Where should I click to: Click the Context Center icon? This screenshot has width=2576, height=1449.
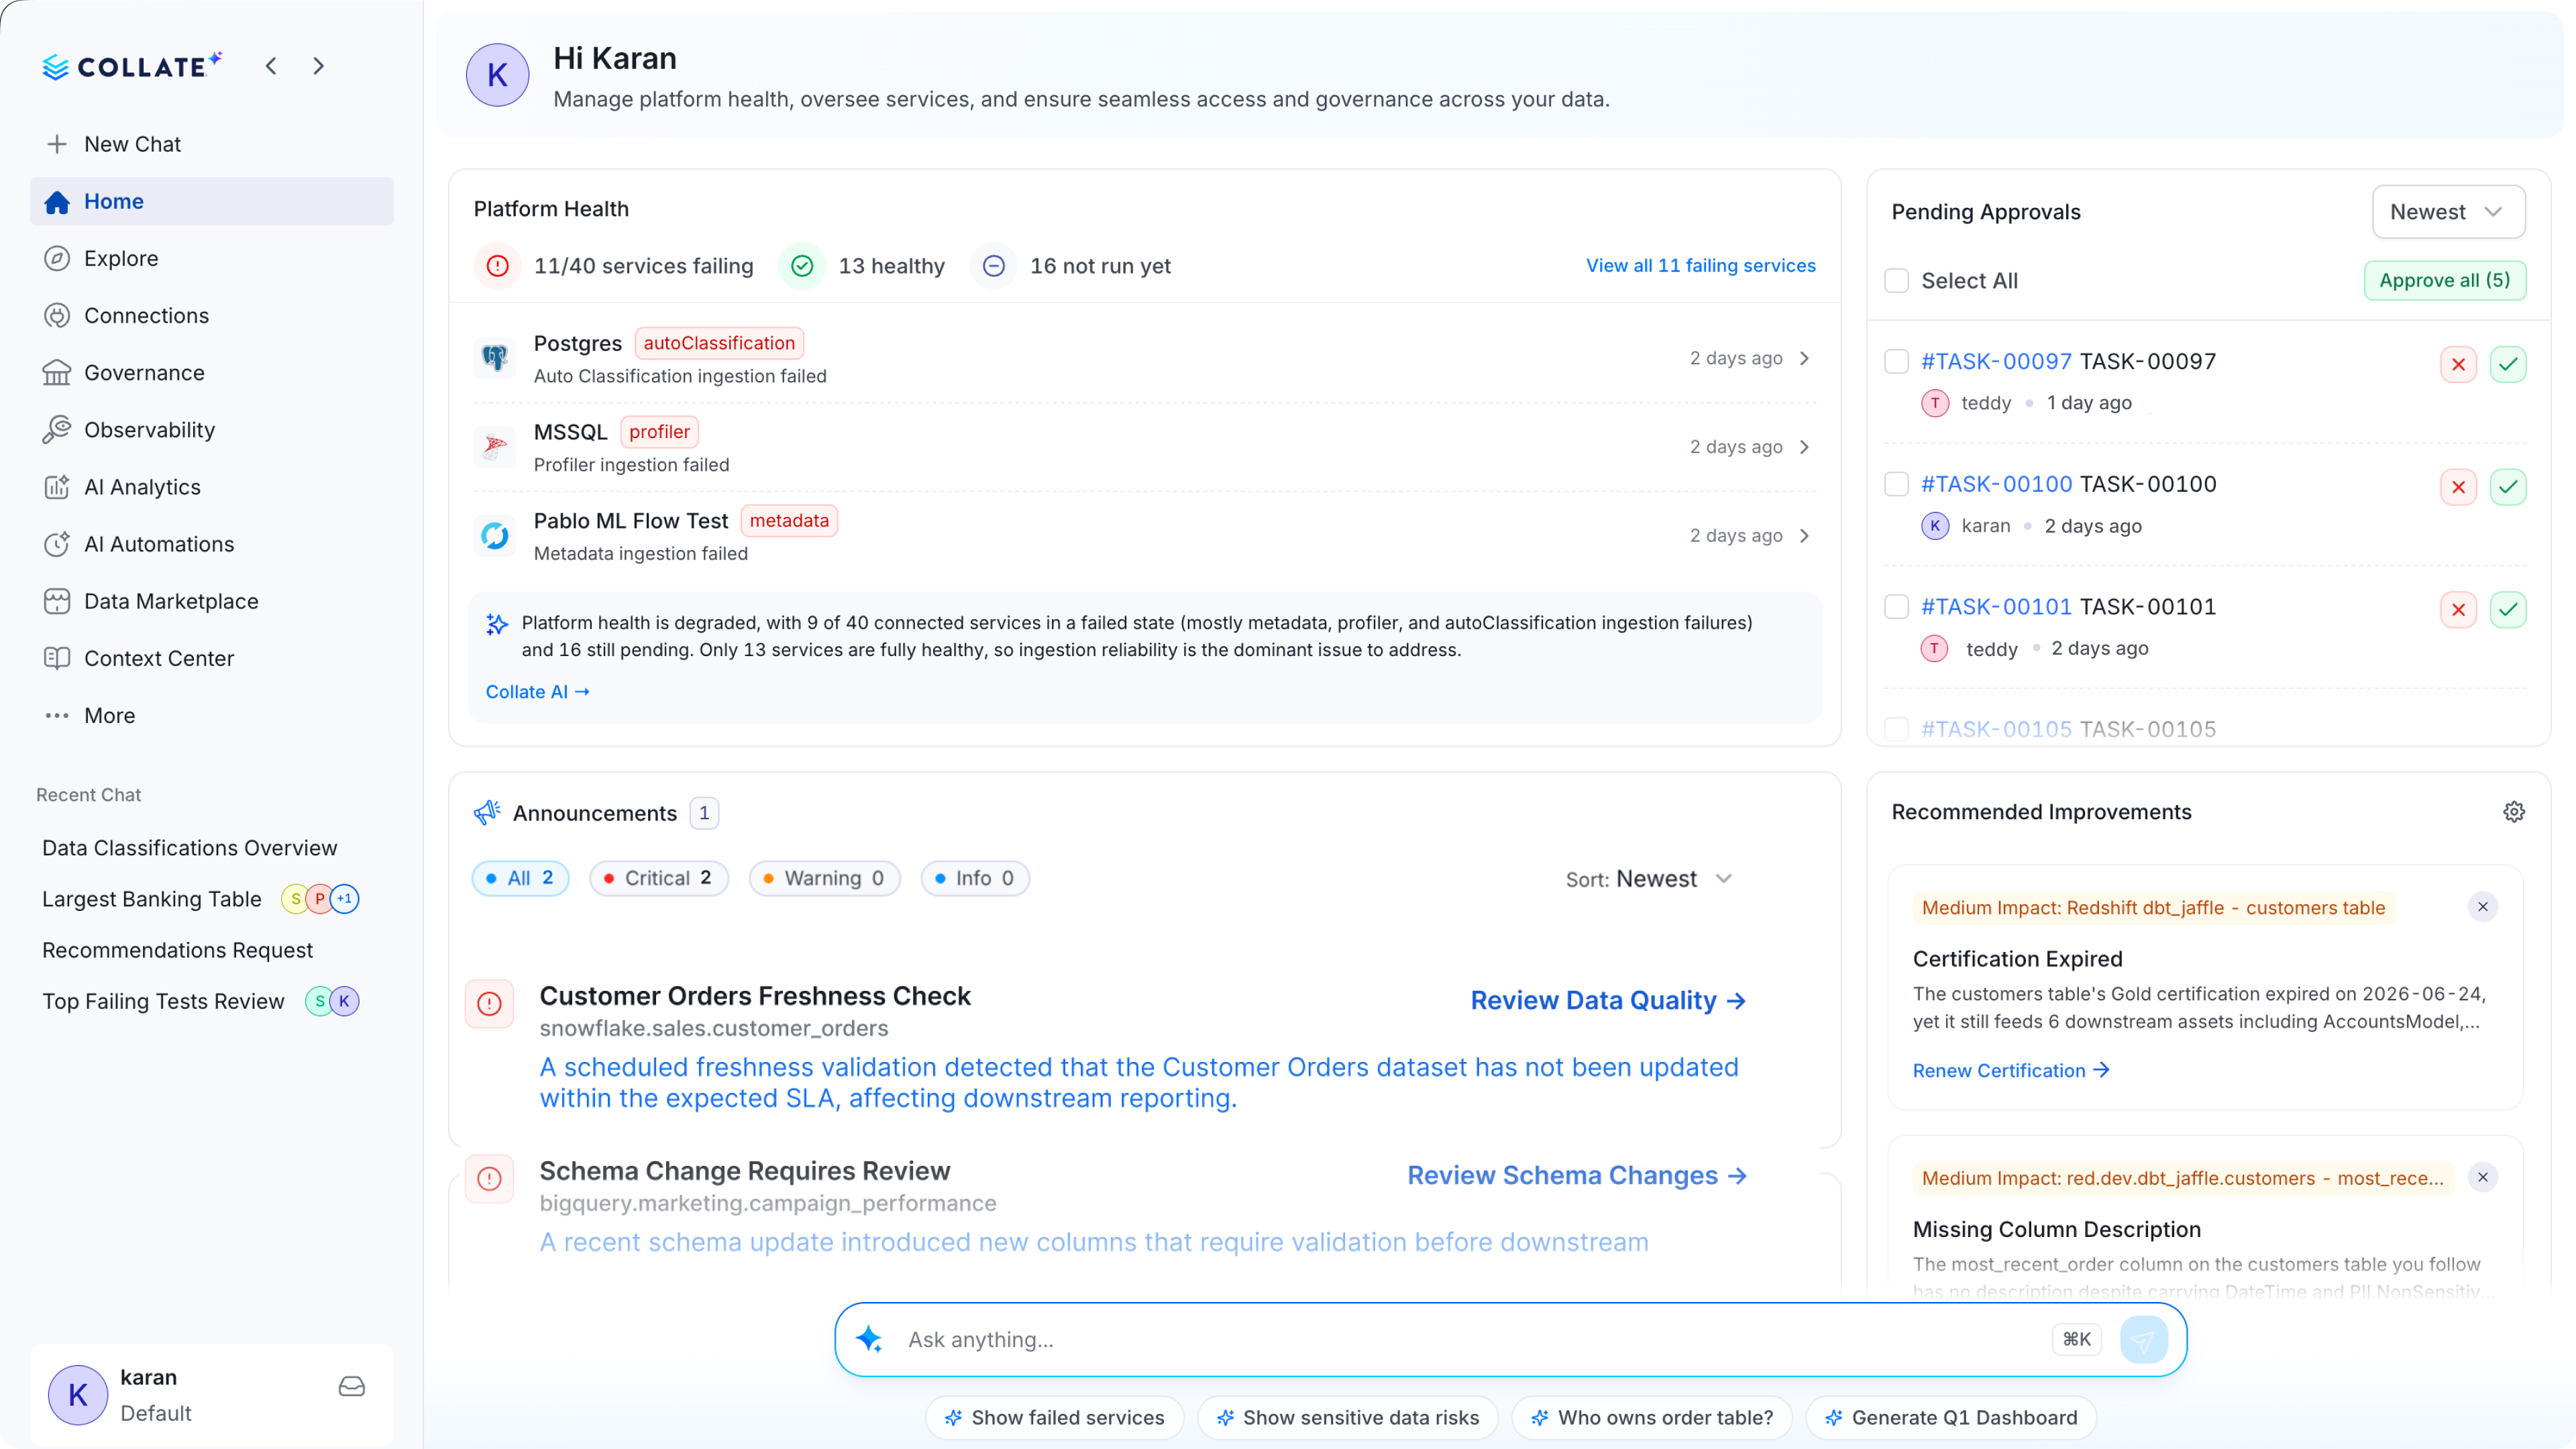click(57, 658)
